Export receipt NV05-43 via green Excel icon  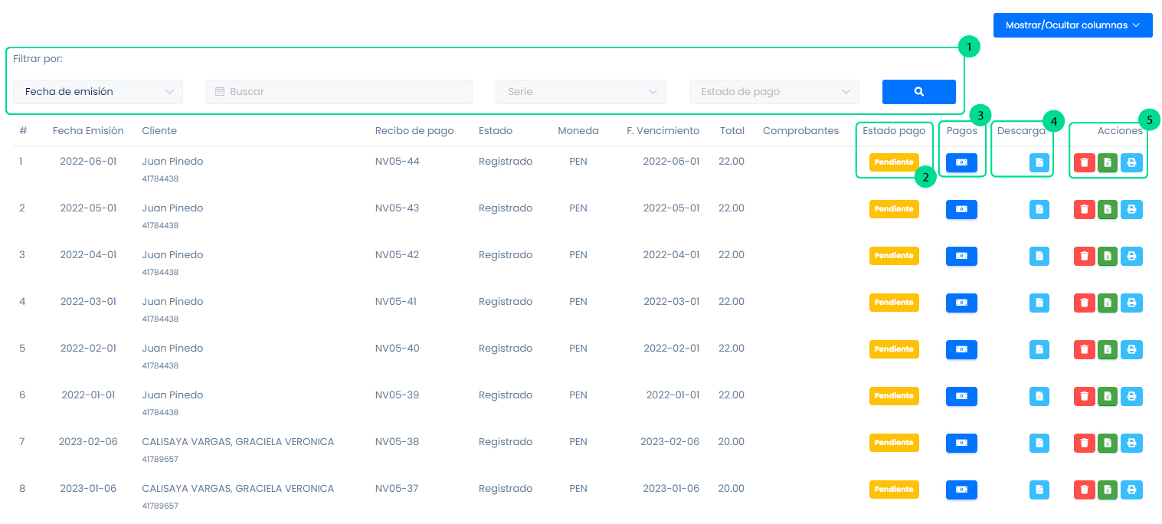[1107, 209]
